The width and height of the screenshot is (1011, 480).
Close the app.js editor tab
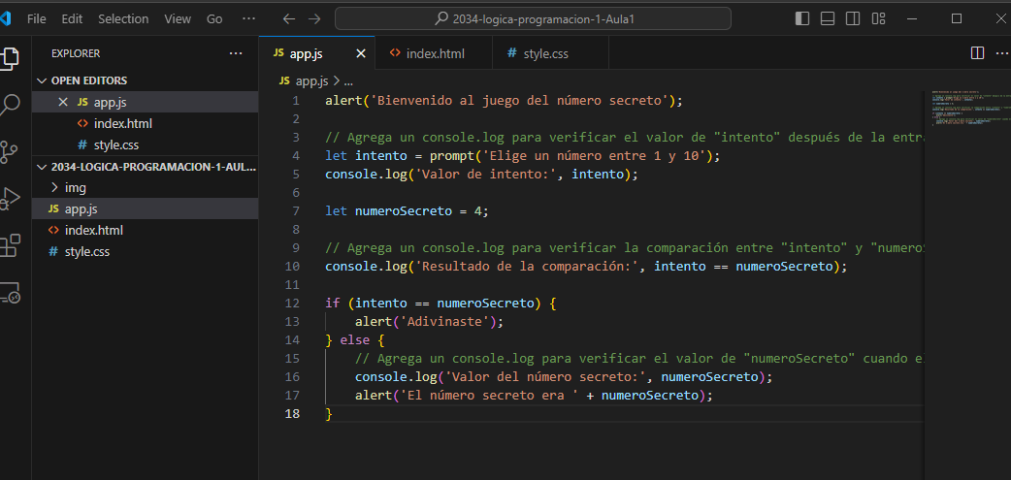pyautogui.click(x=360, y=54)
